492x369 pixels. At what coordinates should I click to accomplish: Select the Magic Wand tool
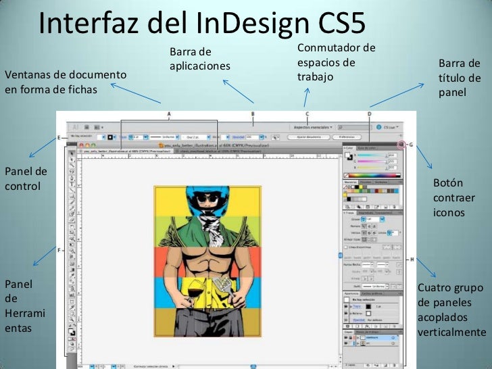coord(72,166)
